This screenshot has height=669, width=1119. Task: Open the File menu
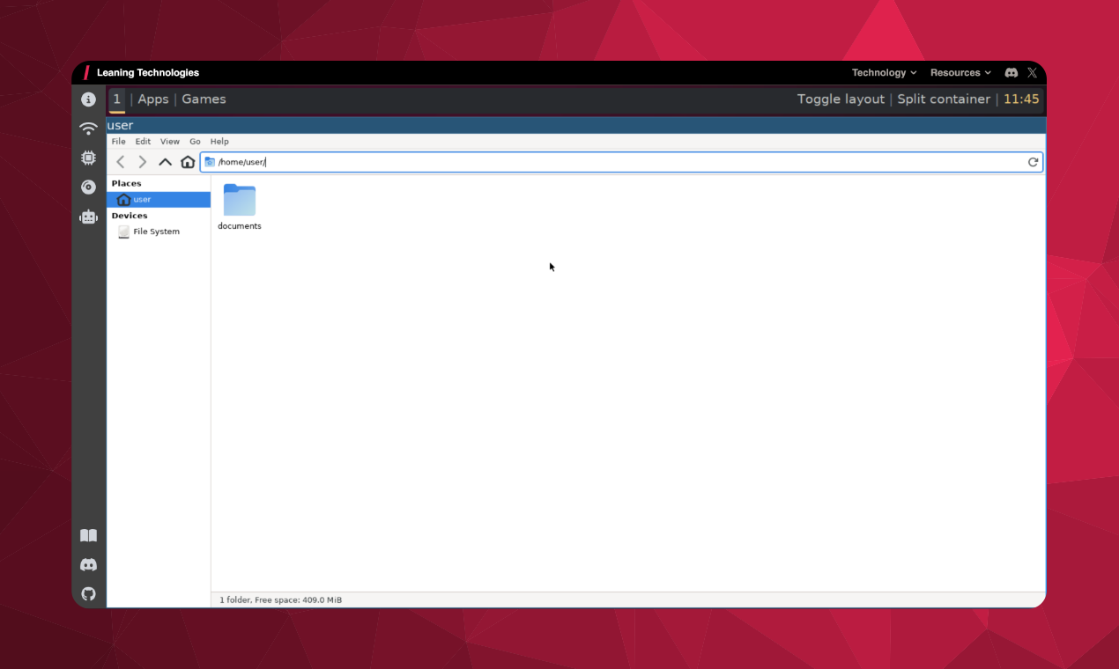(x=118, y=141)
